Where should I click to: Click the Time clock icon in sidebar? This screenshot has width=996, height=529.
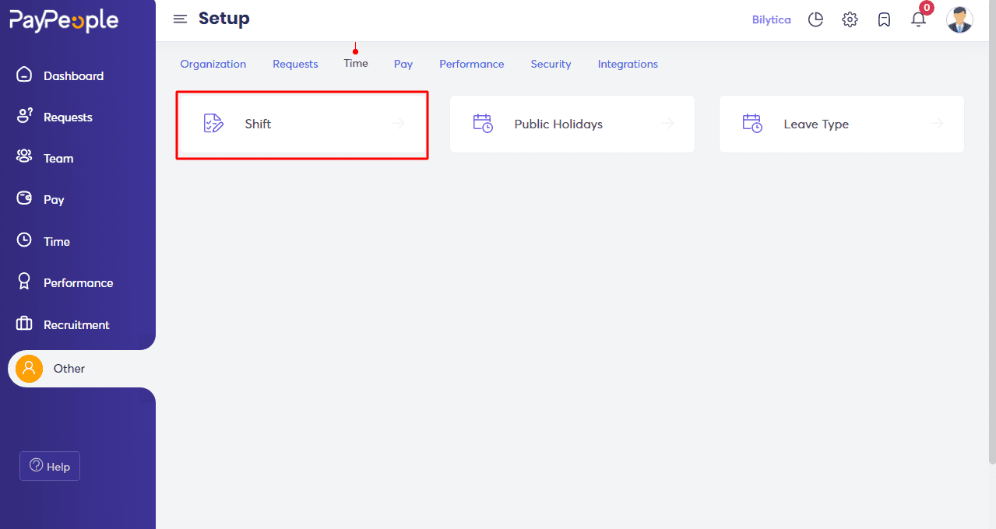[x=24, y=240]
